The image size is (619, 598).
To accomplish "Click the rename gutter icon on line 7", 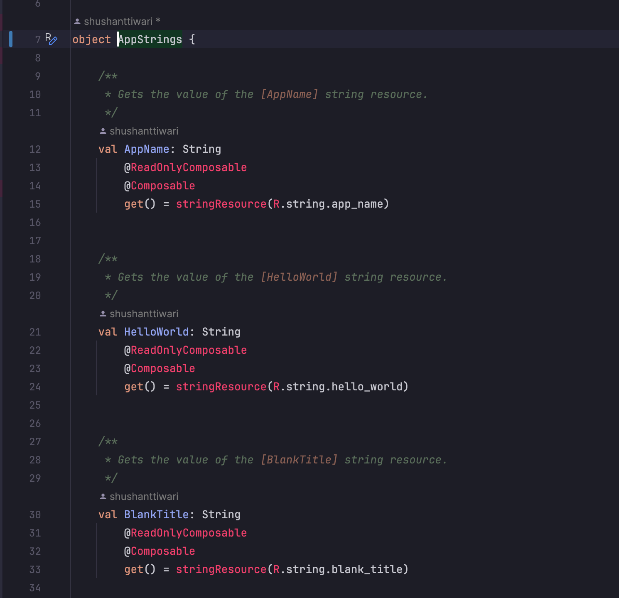I will (x=51, y=39).
